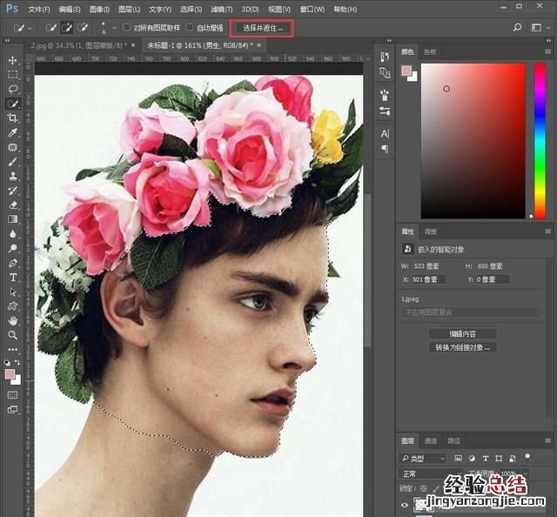Select the Horizontal Type tool
557x517 pixels.
click(x=13, y=277)
